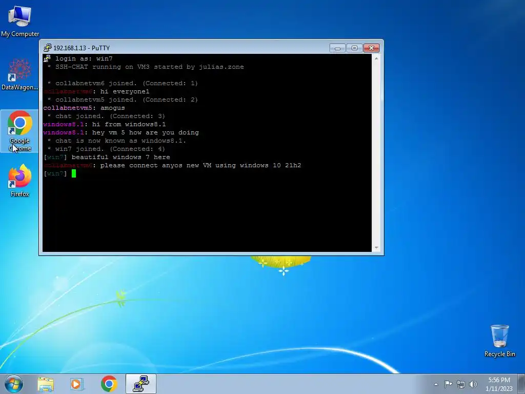The image size is (525, 394).
Task: Select the Google Chrome desktop shortcut
Action: pos(20,131)
